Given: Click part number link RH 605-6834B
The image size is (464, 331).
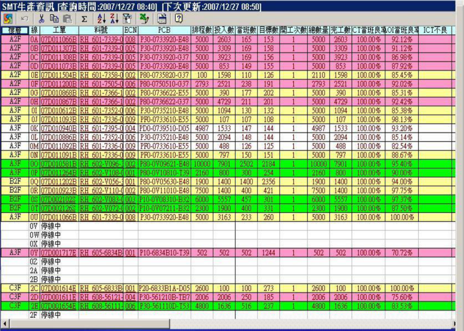Looking at the screenshot, I should tap(101, 252).
